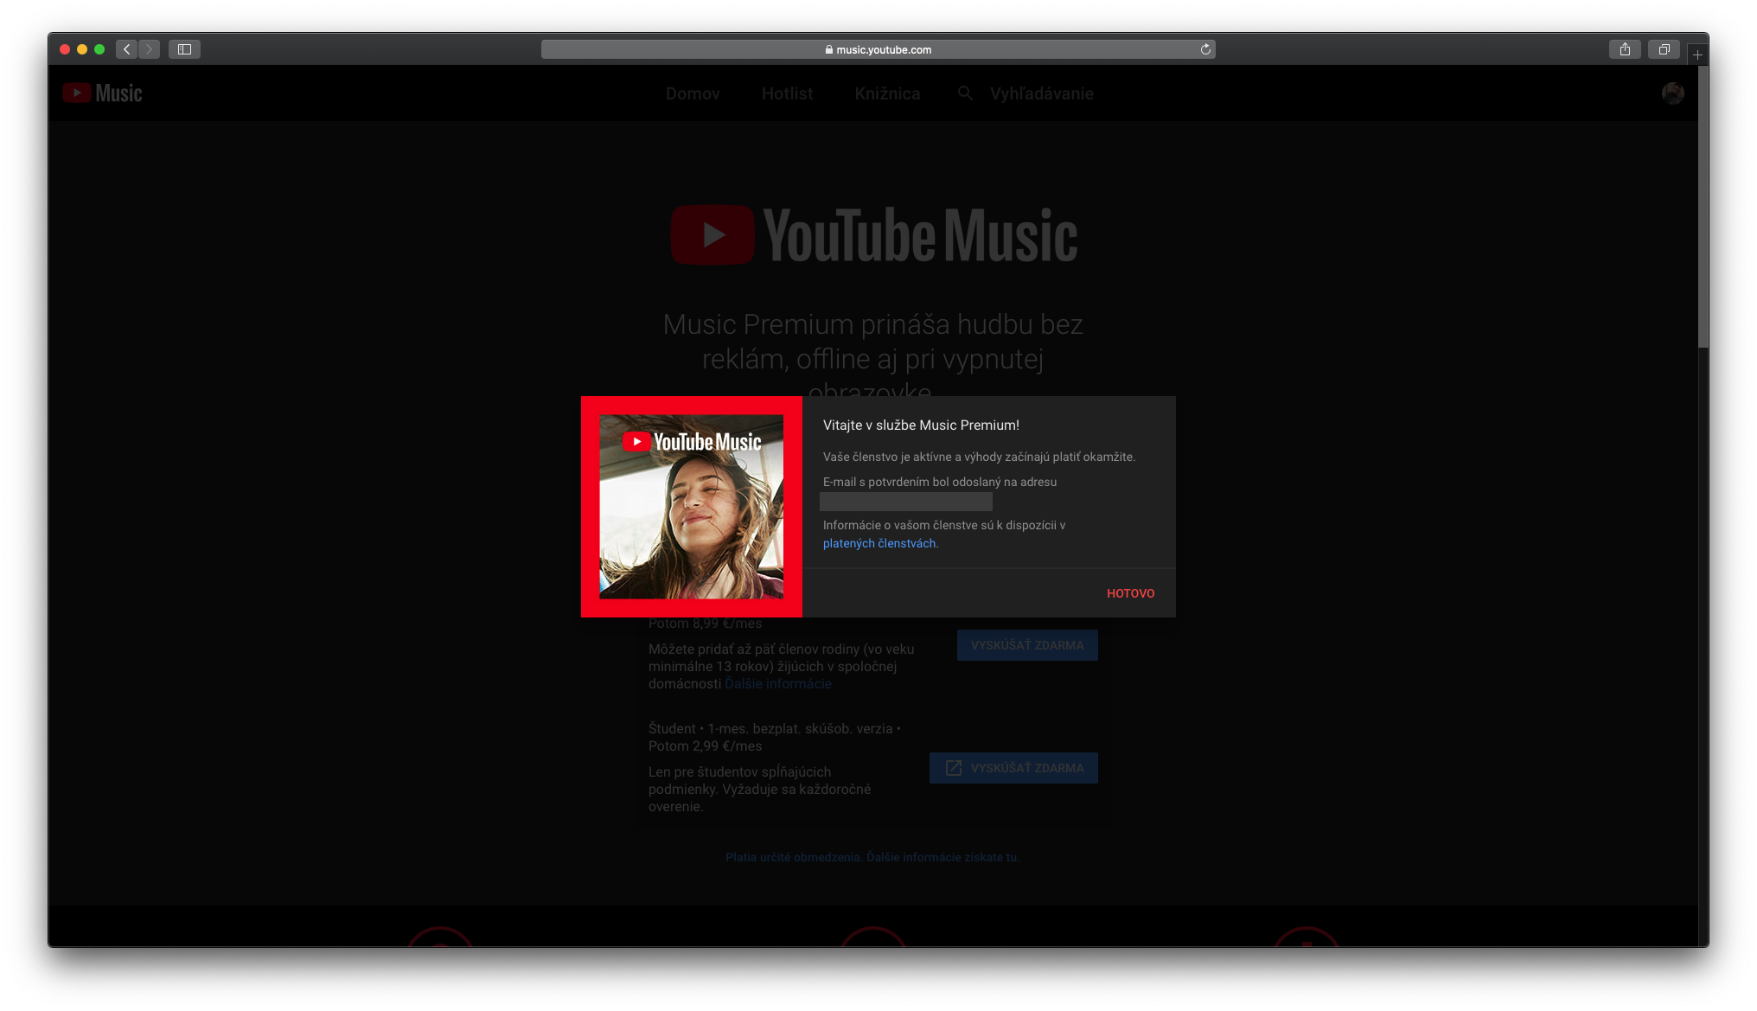Image resolution: width=1757 pixels, height=1011 pixels.
Task: Click student plan VYSKÚŠAŤ ZDARMA button
Action: tap(1013, 768)
